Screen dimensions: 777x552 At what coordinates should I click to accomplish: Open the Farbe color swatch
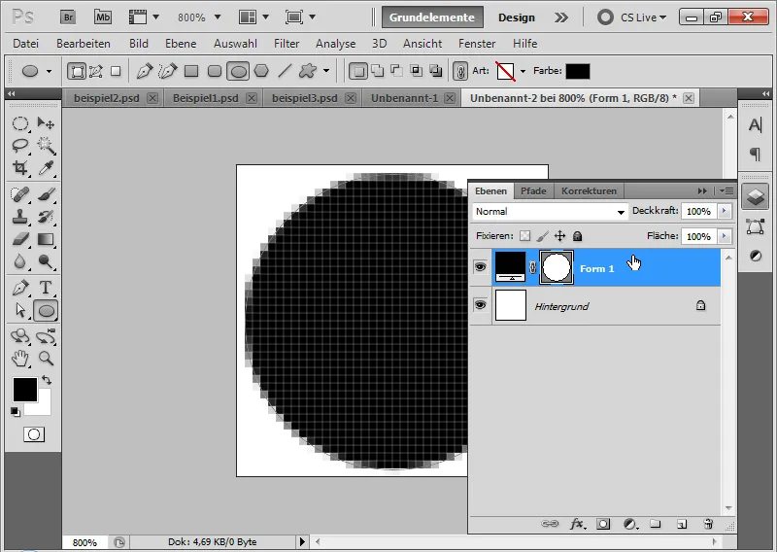[578, 71]
